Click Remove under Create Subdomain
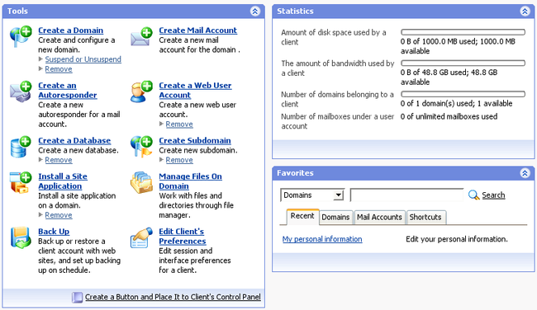Screen dimensions: 537x310 tap(179, 160)
